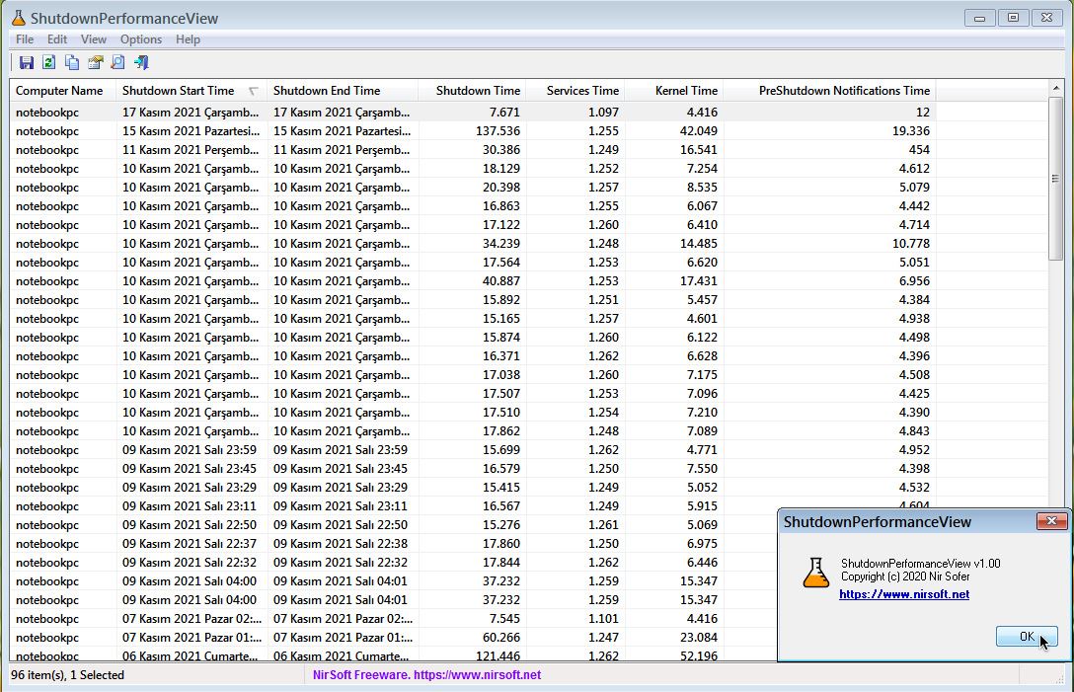Screen dimensions: 1074x692
Task: Click the Kernel Time cell 17.431
Action: click(x=699, y=281)
